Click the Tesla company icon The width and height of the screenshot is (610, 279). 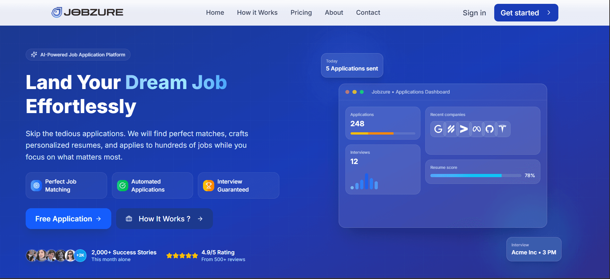coord(503,129)
